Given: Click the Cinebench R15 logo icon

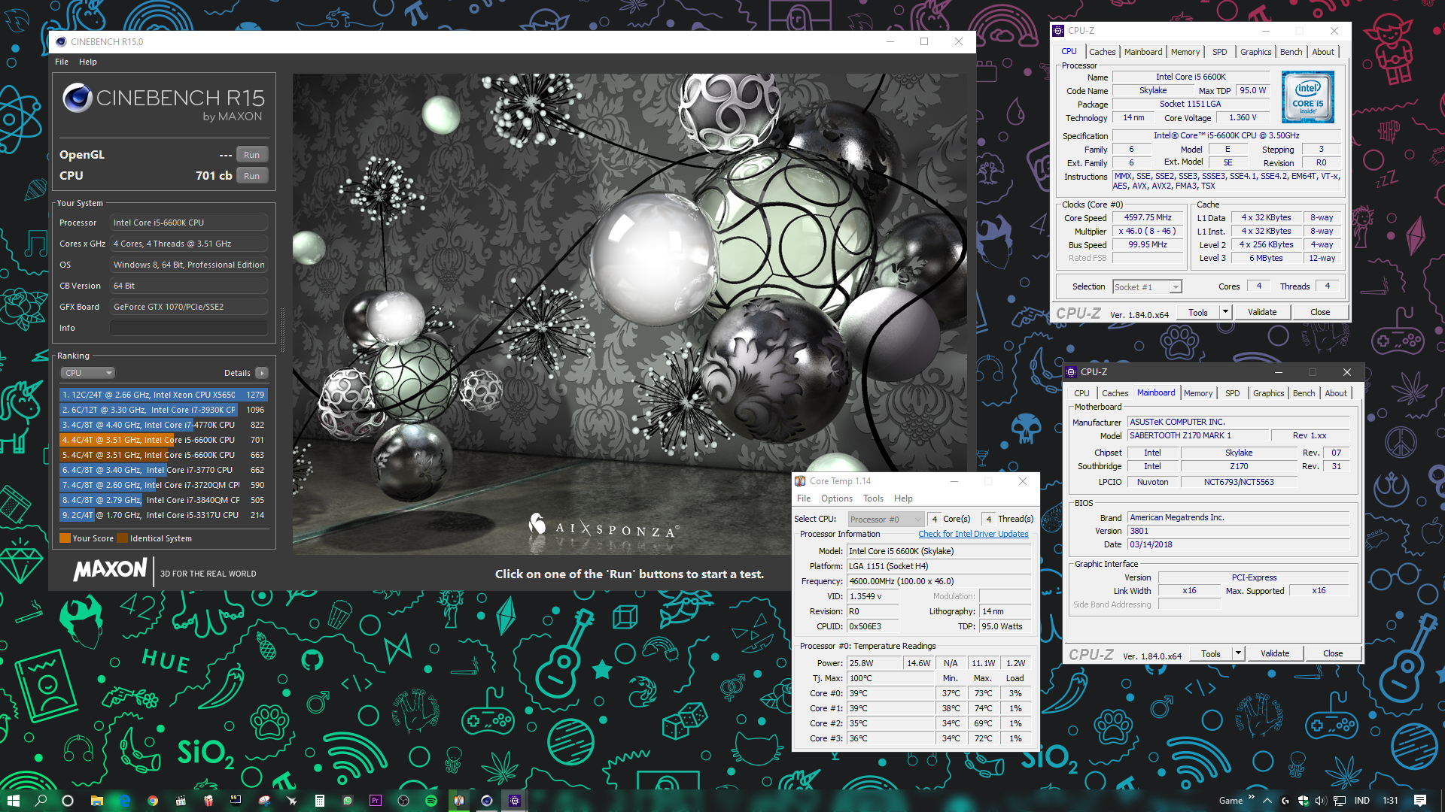Looking at the screenshot, I should click(x=78, y=98).
